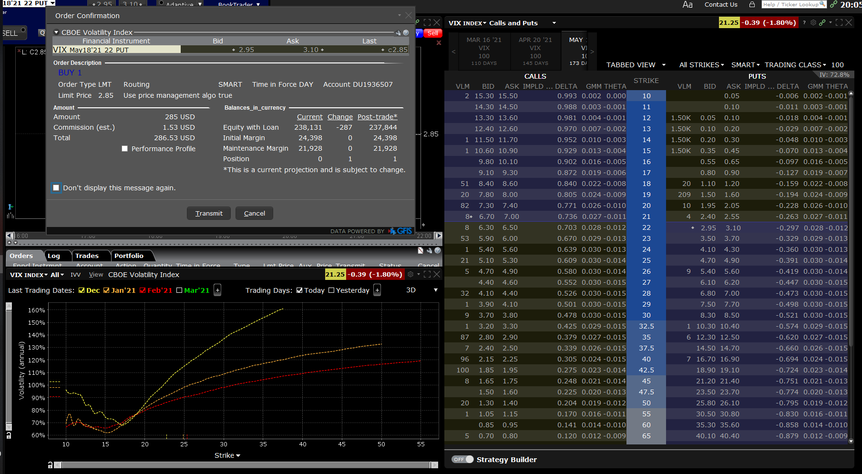Uncheck the Jan'21 last trading date
Screen dimensions: 862x474
(x=106, y=290)
